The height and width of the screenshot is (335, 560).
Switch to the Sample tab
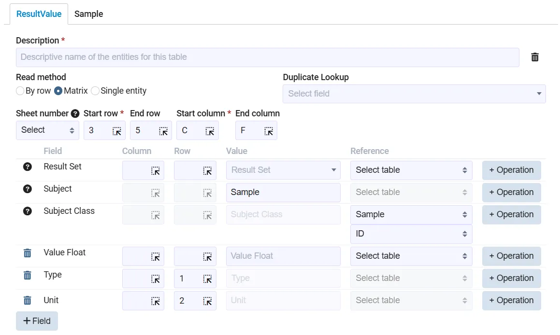pos(88,14)
